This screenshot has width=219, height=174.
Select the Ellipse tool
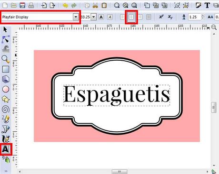click(x=6, y=89)
